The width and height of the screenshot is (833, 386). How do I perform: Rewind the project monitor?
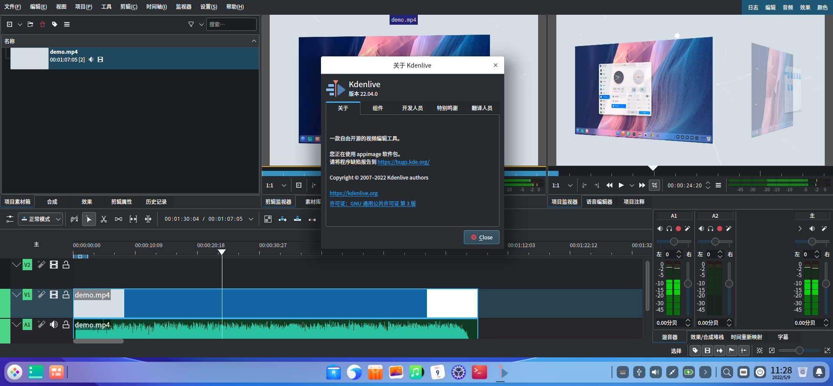[x=609, y=185]
